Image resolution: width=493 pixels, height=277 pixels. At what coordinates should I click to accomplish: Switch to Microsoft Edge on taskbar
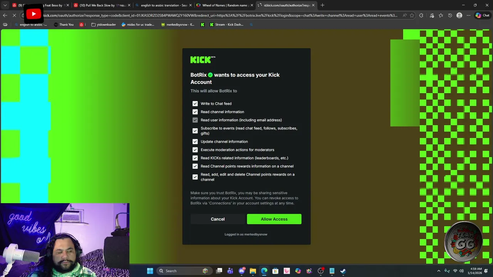264,271
